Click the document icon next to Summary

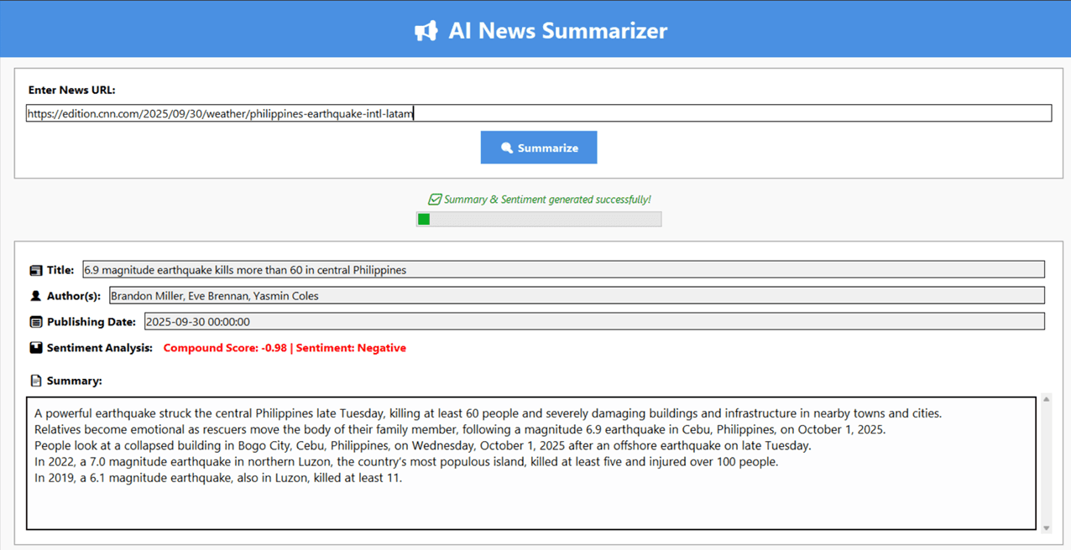tap(34, 380)
